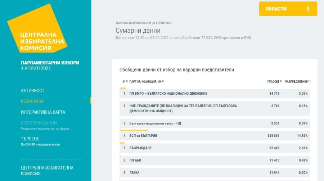
Task: Click the three-dot icon on ОБЛАСТИ button
Action: (308, 9)
